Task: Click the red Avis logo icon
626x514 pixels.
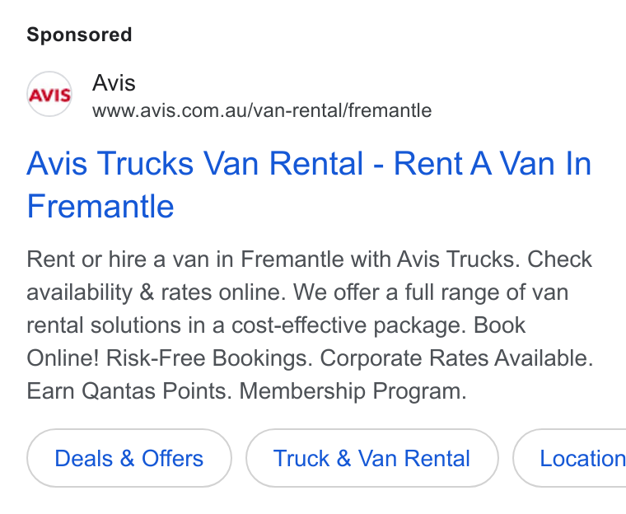Action: tap(49, 95)
